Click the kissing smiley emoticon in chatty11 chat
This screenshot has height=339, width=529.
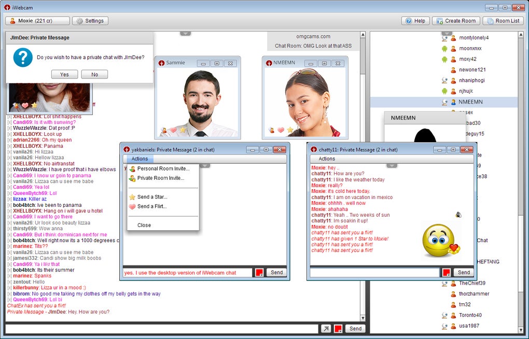440,241
